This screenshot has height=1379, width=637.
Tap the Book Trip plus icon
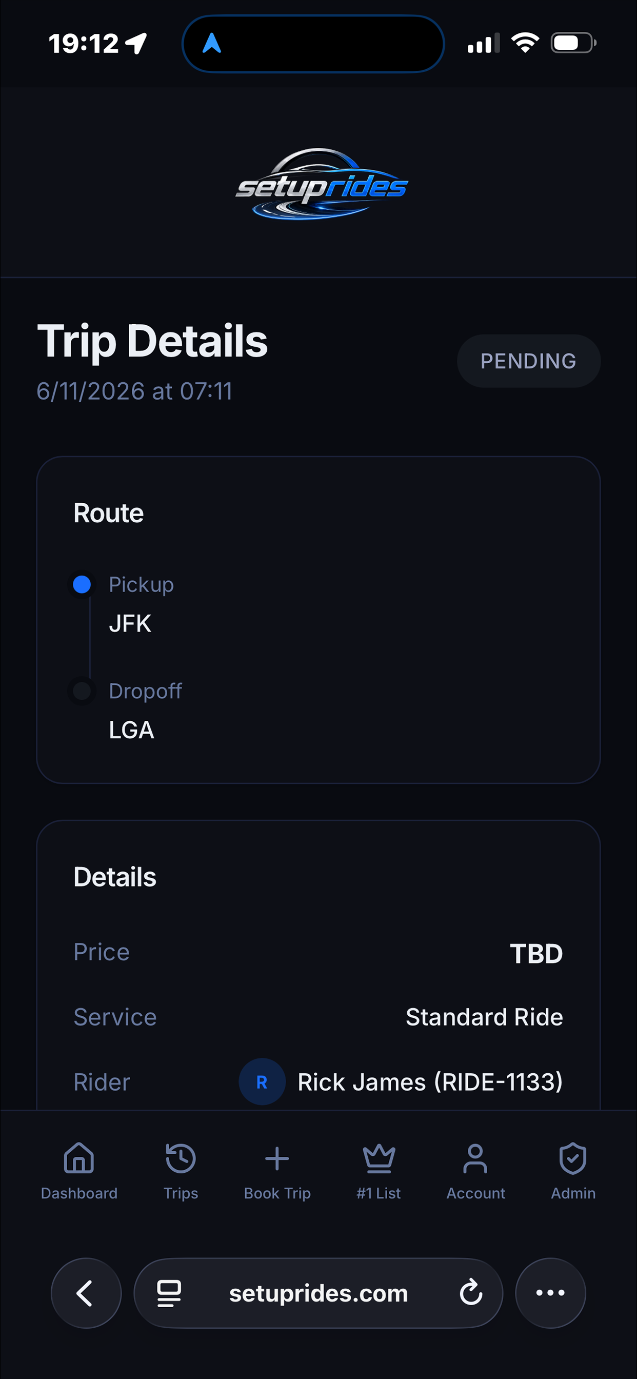point(277,1158)
